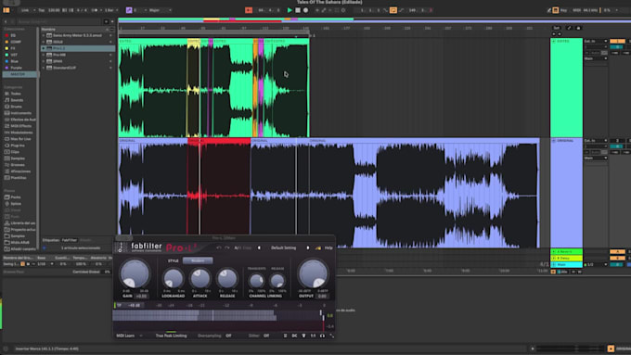The image size is (631, 355).
Task: Click the Pro-L 2 Attack knob
Action: click(x=200, y=278)
